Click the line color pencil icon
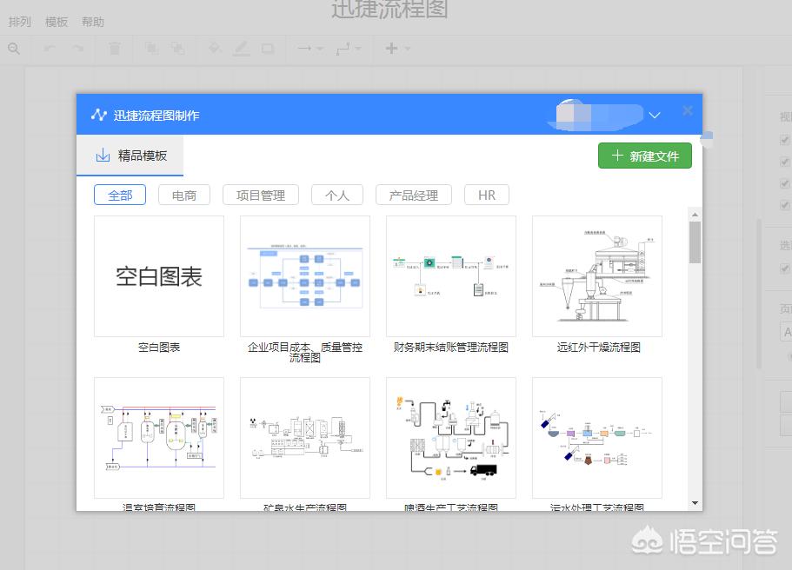Screen dimensions: 792x570 point(241,49)
